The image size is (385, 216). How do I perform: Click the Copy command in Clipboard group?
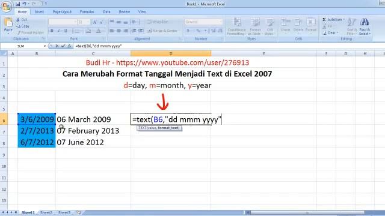tap(22, 26)
